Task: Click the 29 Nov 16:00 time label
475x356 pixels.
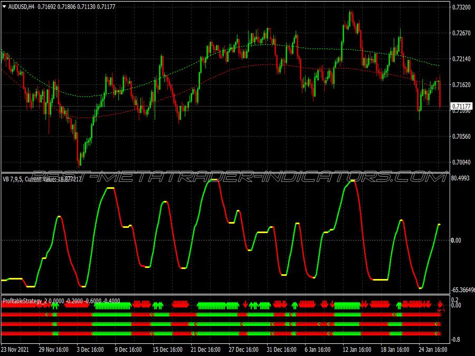Action: tap(54, 349)
